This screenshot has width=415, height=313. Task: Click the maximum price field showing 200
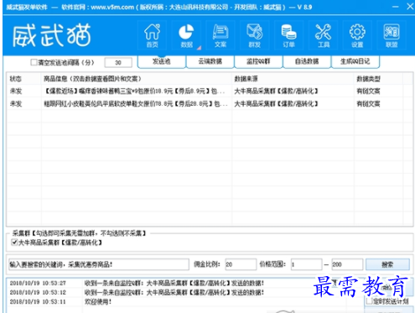(x=347, y=264)
